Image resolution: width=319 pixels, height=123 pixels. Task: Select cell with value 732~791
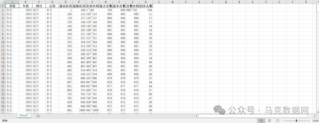92,94
